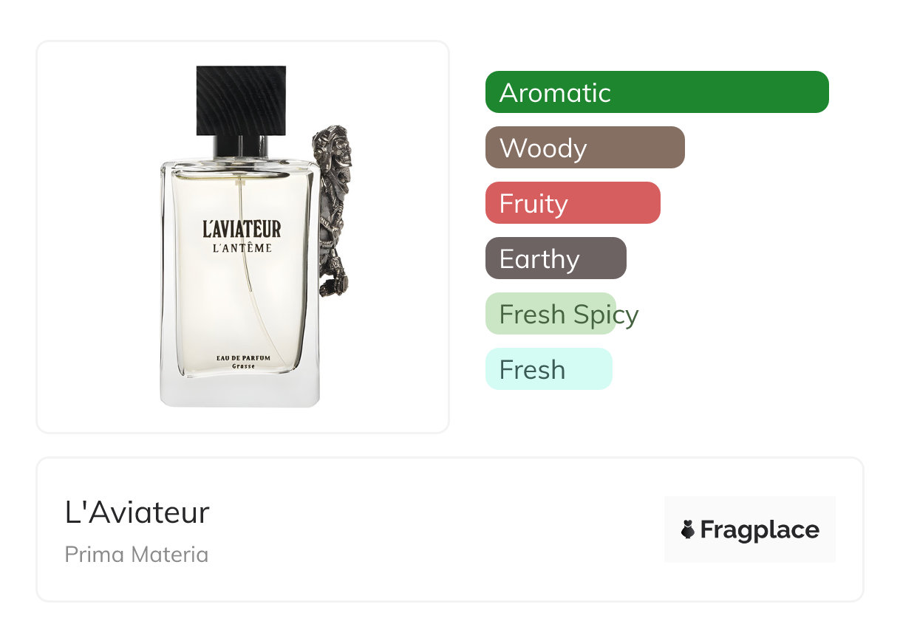The width and height of the screenshot is (900, 638).
Task: Select the pale mint Fresh accord bar
Action: pos(549,369)
